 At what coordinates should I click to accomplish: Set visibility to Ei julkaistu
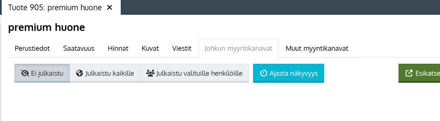(x=42, y=73)
